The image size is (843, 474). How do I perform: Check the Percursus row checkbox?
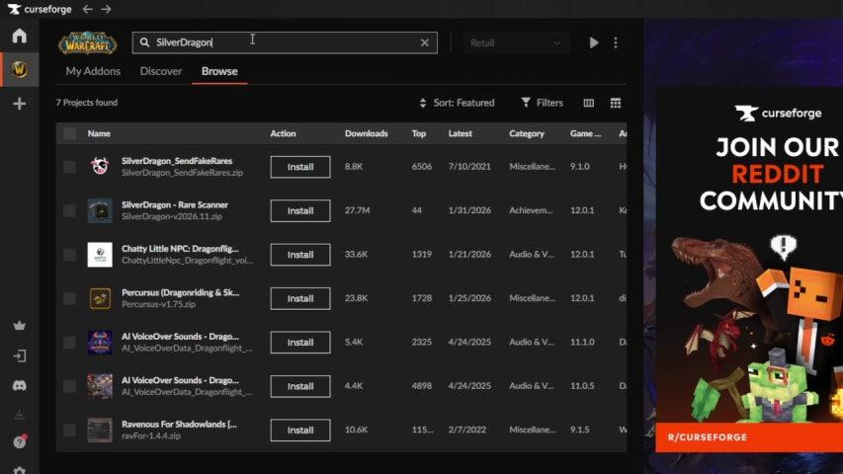click(x=69, y=298)
